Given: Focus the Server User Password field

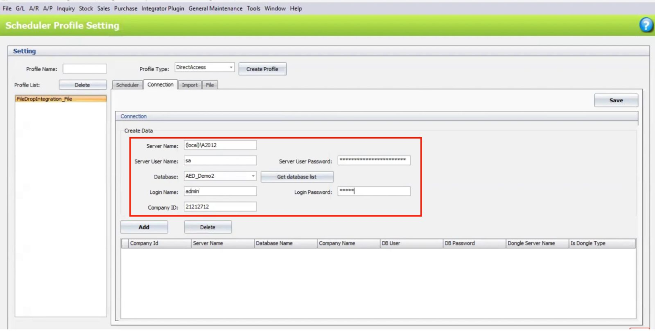Looking at the screenshot, I should (374, 160).
